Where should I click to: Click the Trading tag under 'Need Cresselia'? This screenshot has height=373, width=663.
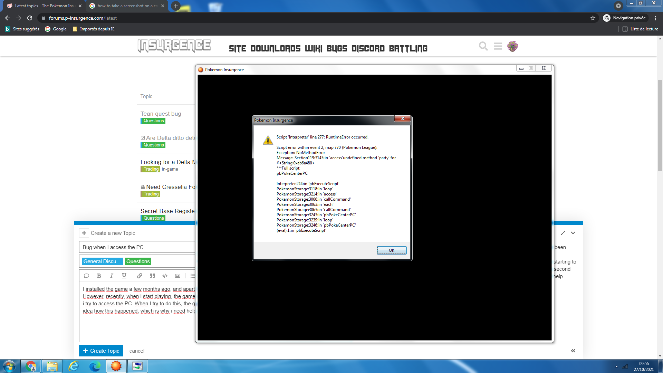pos(151,194)
